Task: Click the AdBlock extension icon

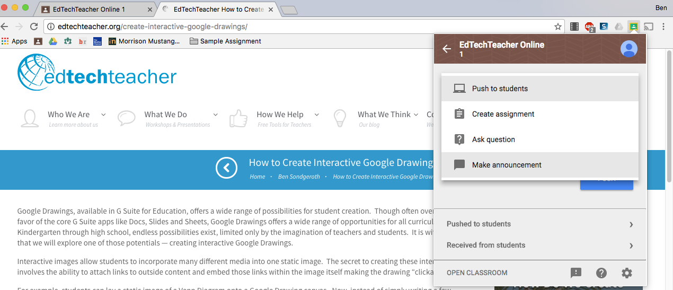Action: 589,27
